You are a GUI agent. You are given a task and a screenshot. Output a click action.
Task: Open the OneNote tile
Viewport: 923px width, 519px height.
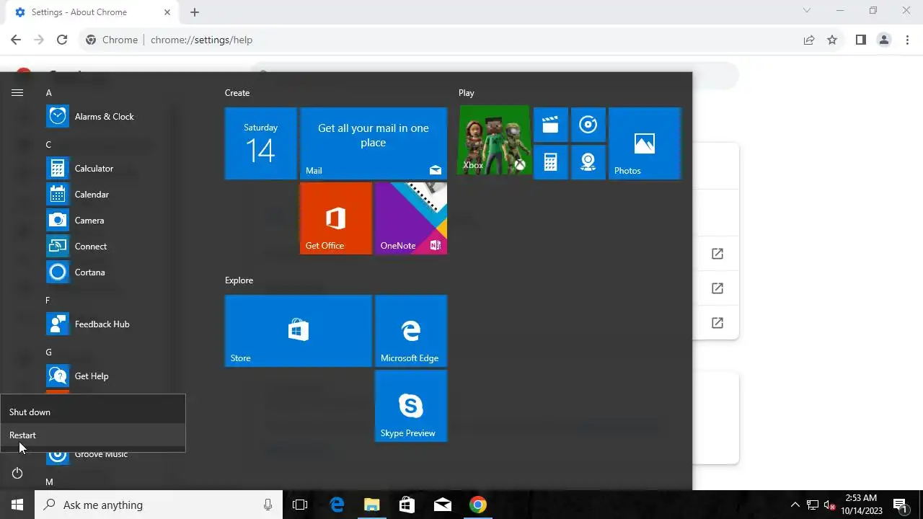(411, 218)
